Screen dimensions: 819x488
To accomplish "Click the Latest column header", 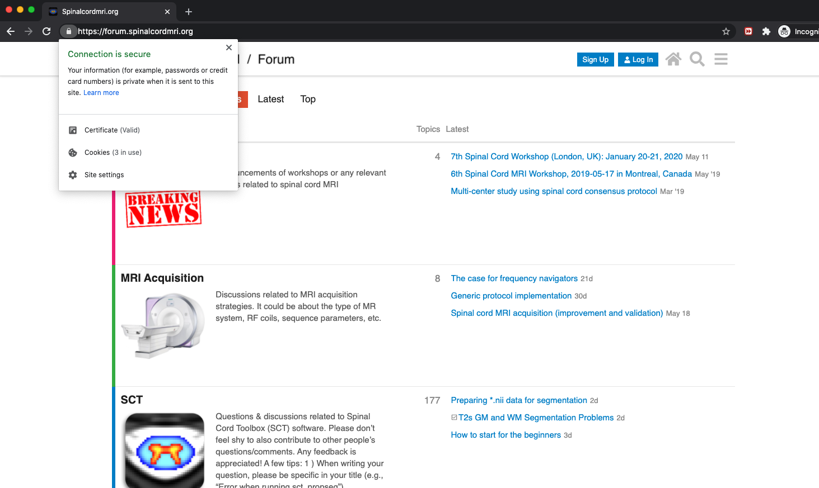I will pos(457,129).
